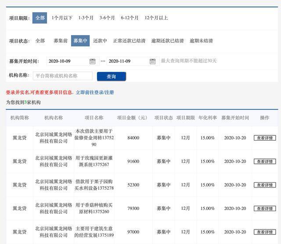The width and height of the screenshot is (281, 244).
Task: Select the 3-6个月 term option
Action: pos(107,18)
